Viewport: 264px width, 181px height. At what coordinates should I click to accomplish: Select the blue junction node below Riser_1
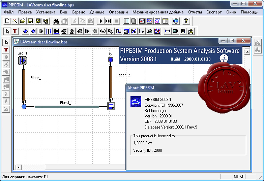click(24, 106)
